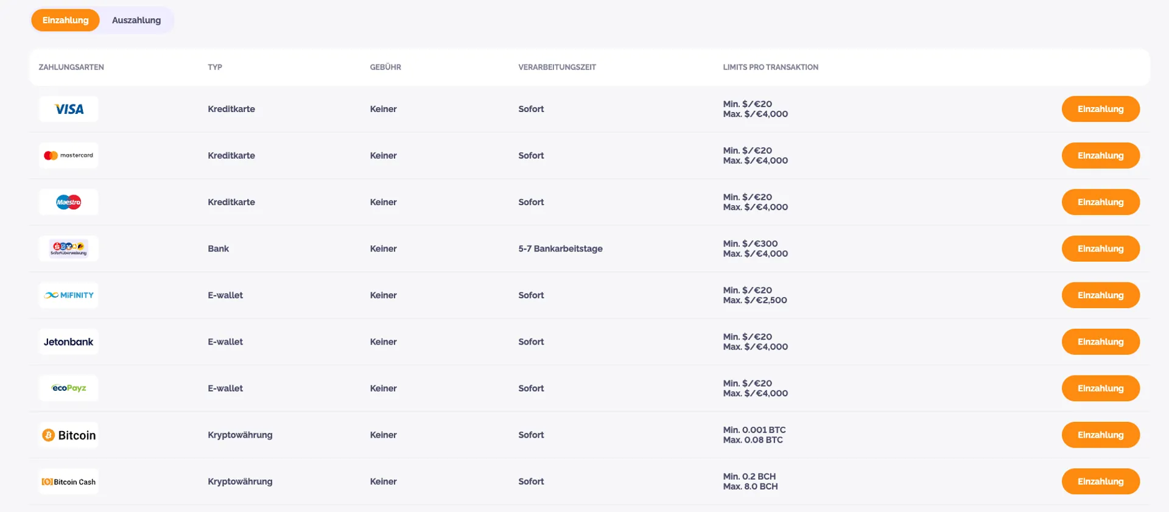The width and height of the screenshot is (1169, 512).
Task: Select the Jetonbank logo
Action: [x=69, y=342]
